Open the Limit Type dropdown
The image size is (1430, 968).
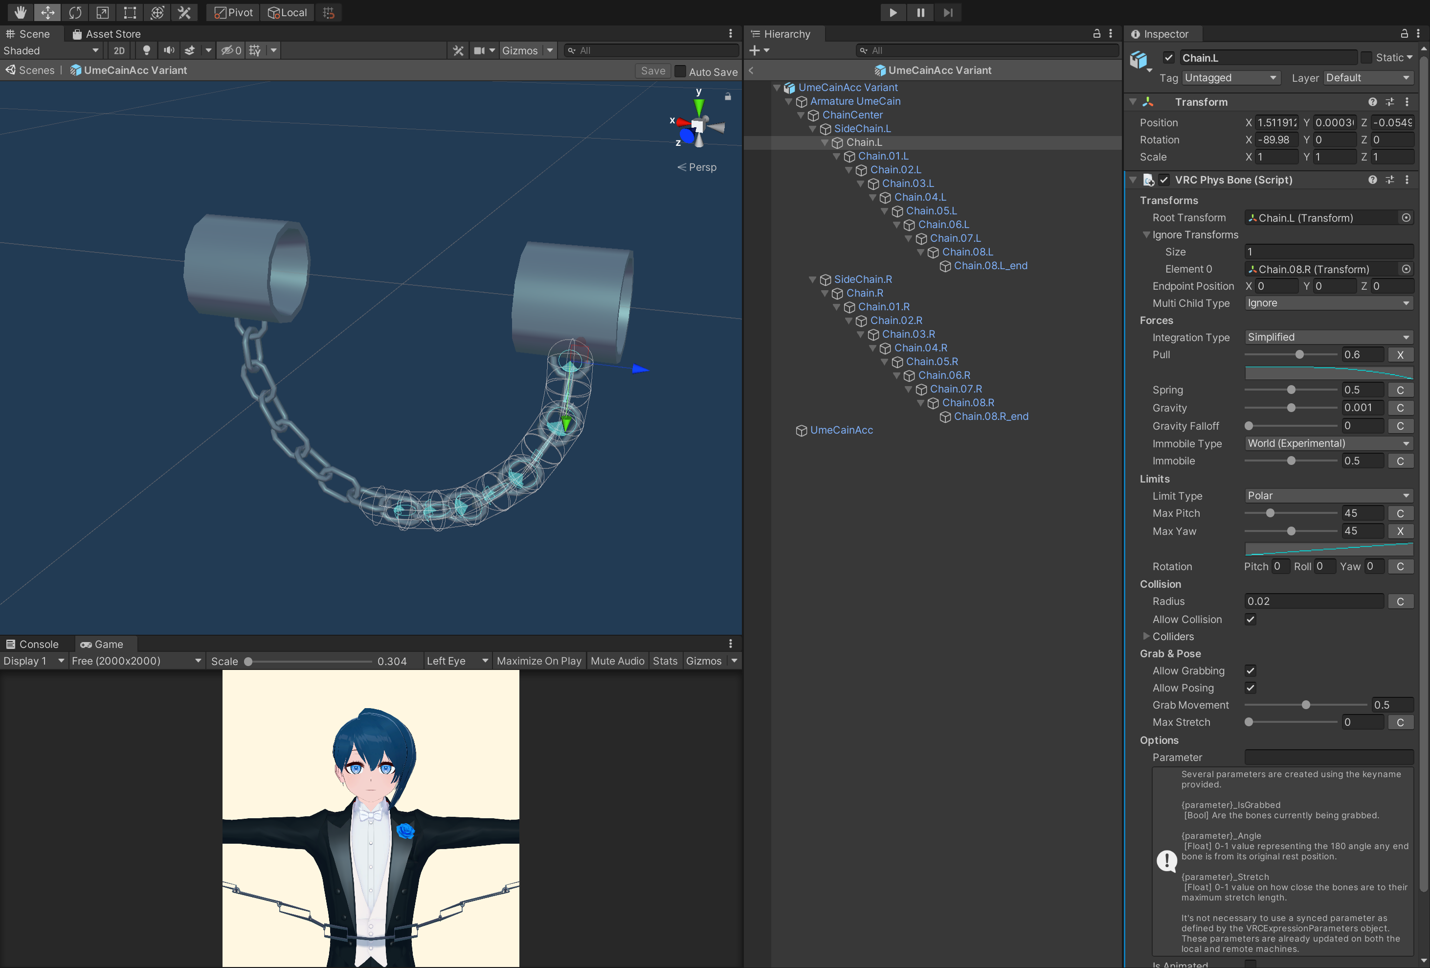(1328, 496)
